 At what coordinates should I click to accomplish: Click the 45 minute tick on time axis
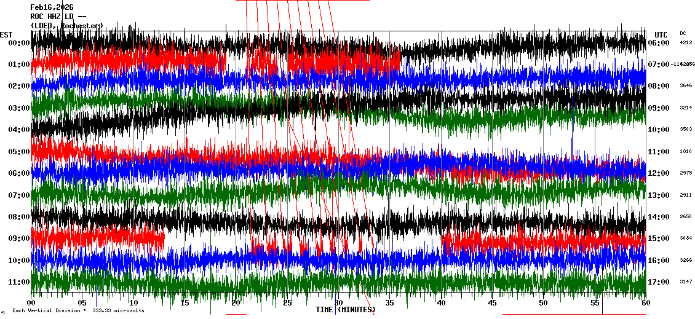coord(491,303)
